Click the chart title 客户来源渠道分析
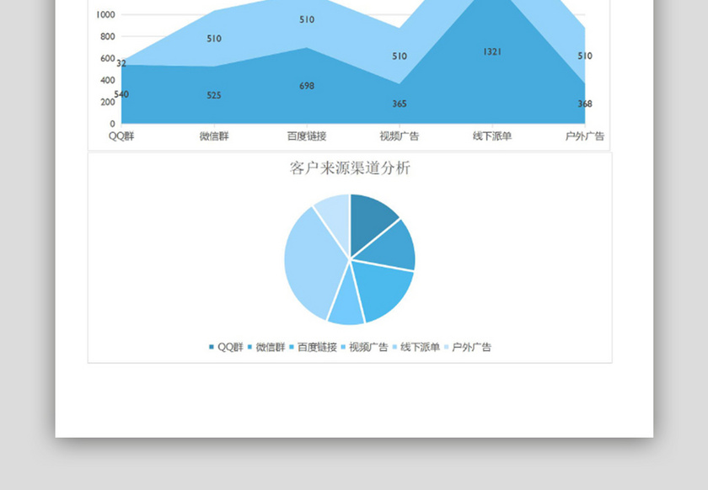The image size is (708, 490). (351, 168)
